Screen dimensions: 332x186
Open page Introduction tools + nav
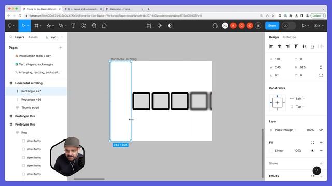click(x=35, y=56)
